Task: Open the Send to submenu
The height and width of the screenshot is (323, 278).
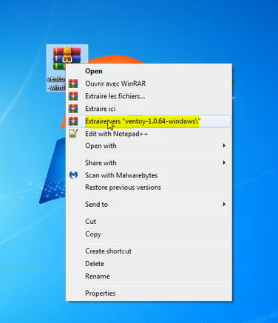Action: (149, 205)
